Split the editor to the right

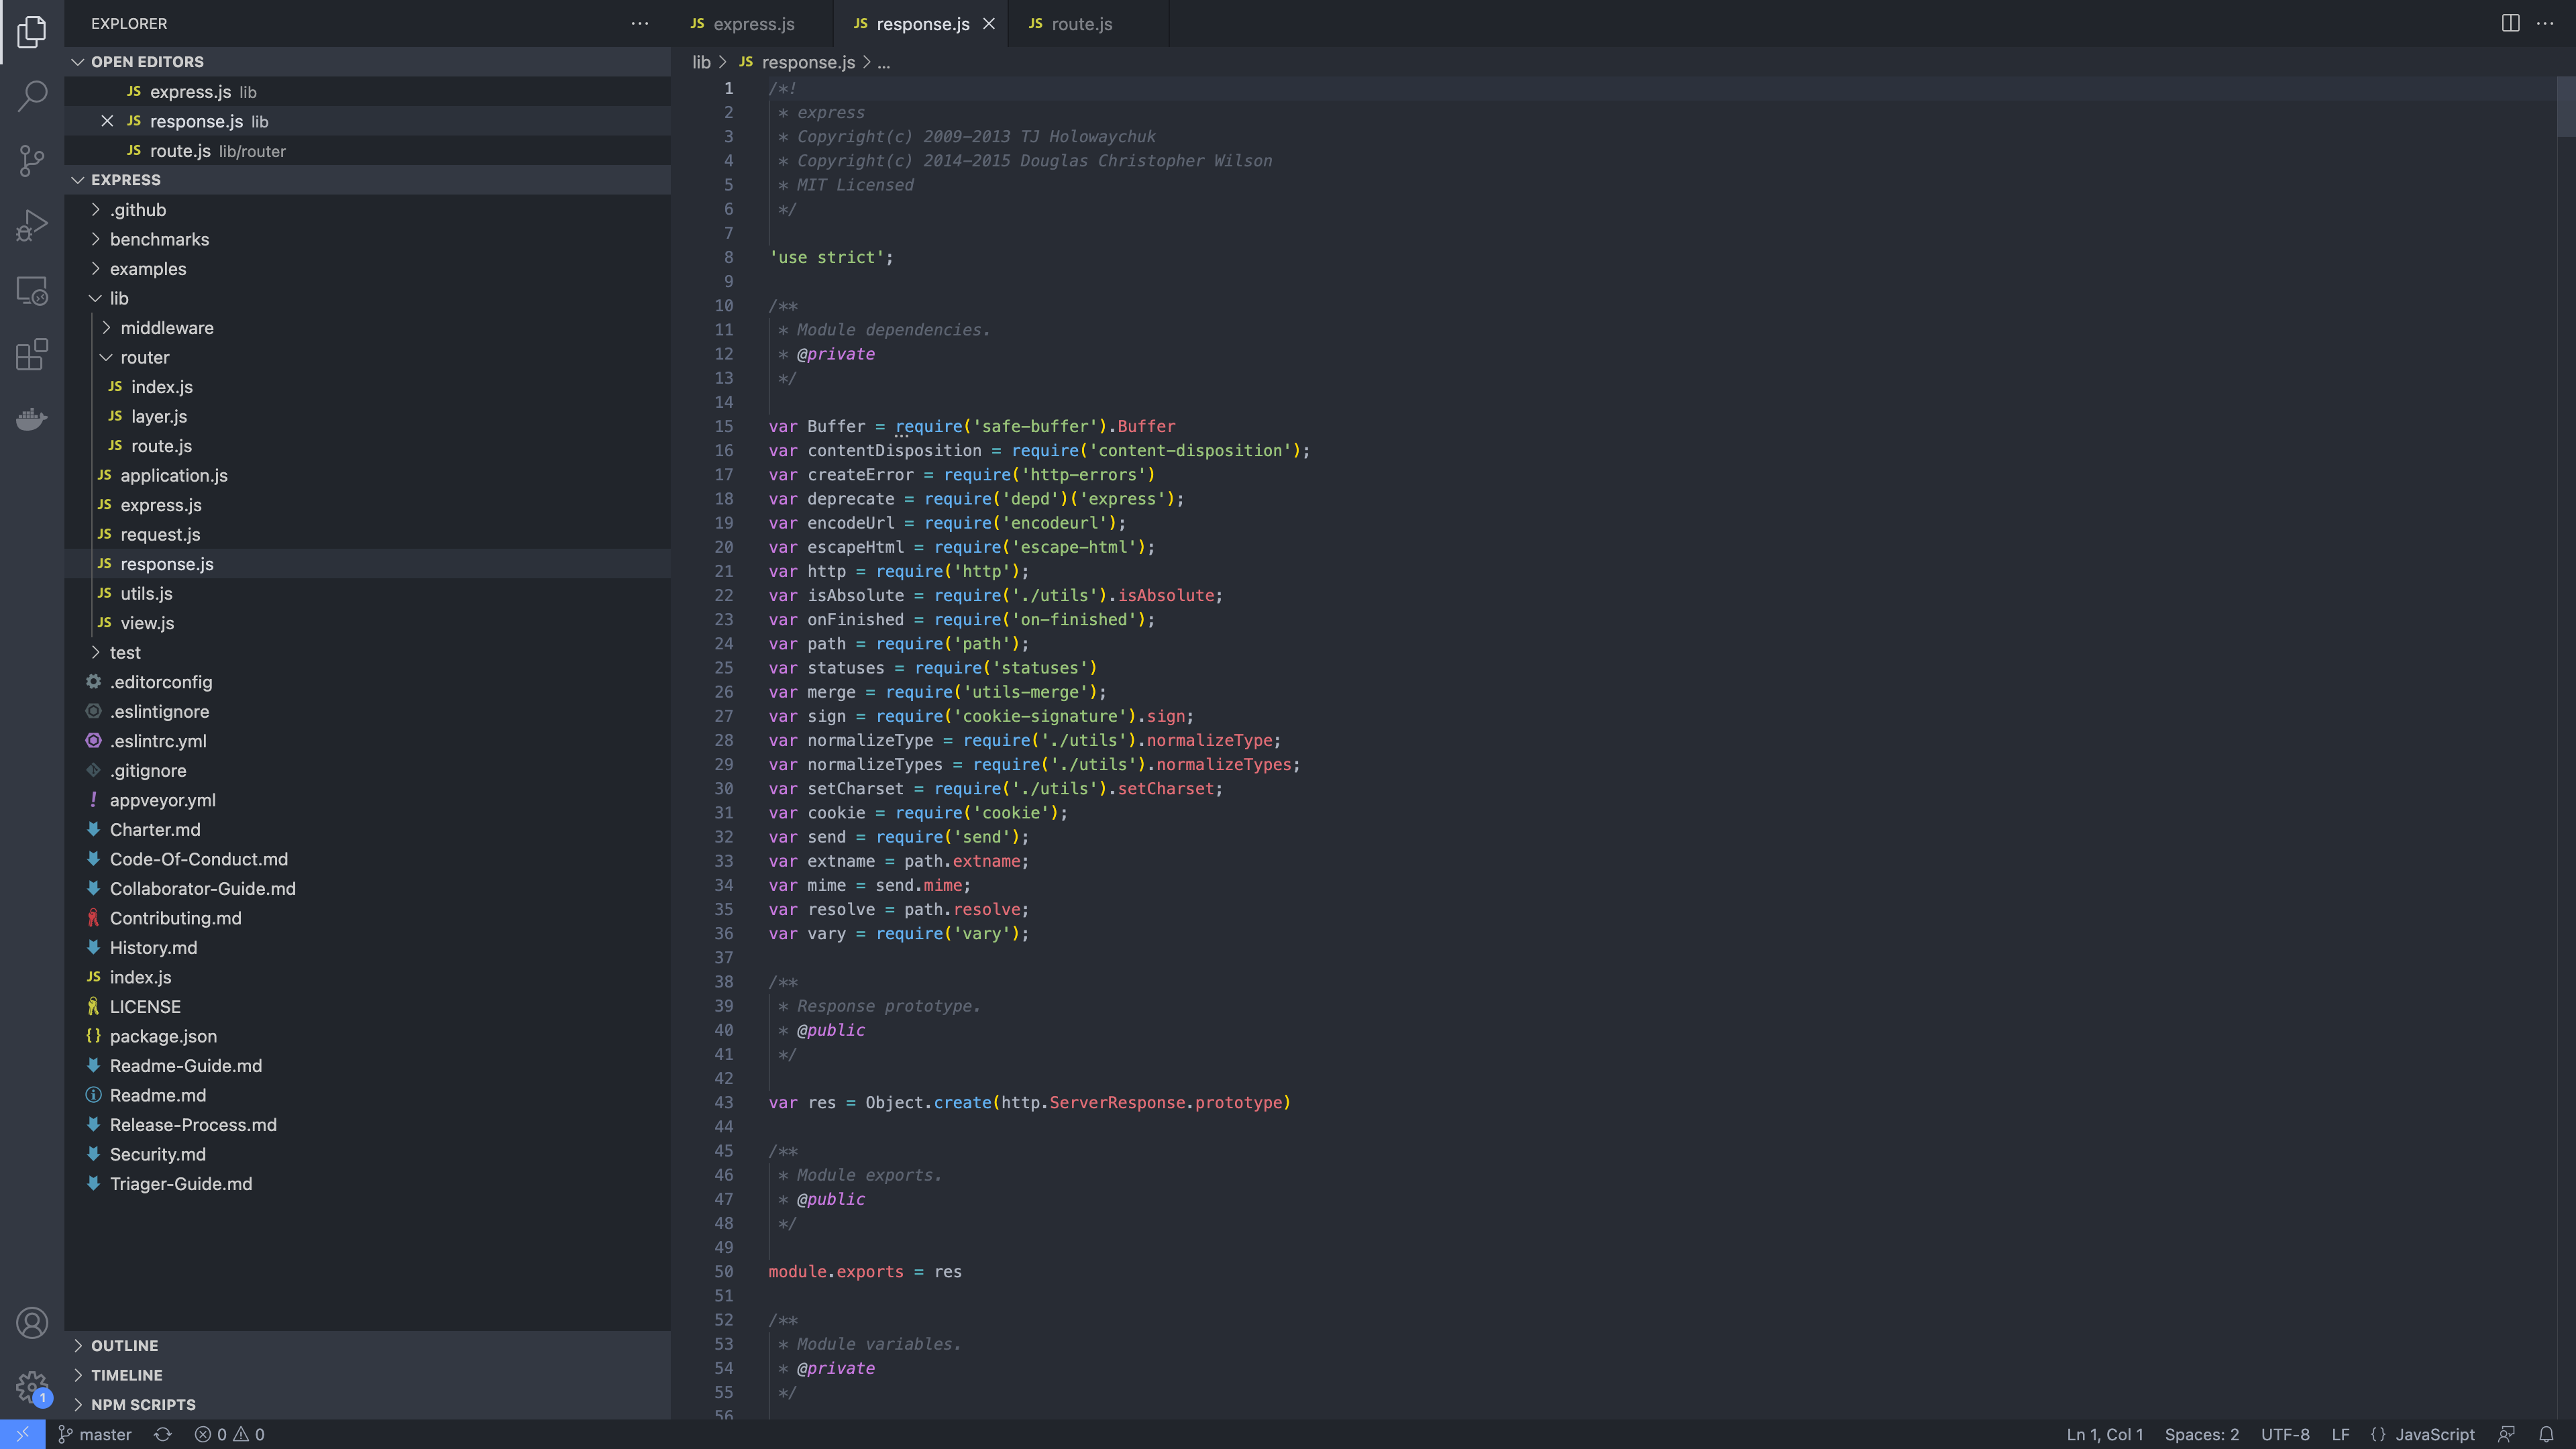click(2510, 23)
